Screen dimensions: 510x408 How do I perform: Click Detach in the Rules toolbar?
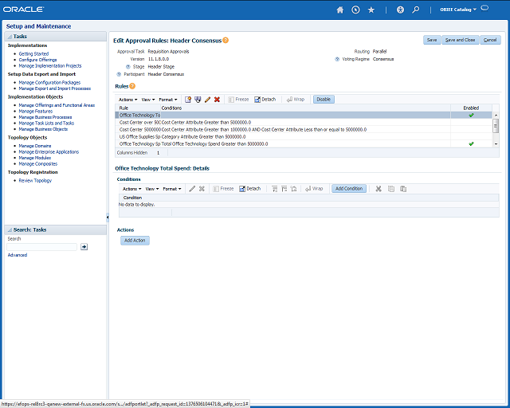(265, 100)
